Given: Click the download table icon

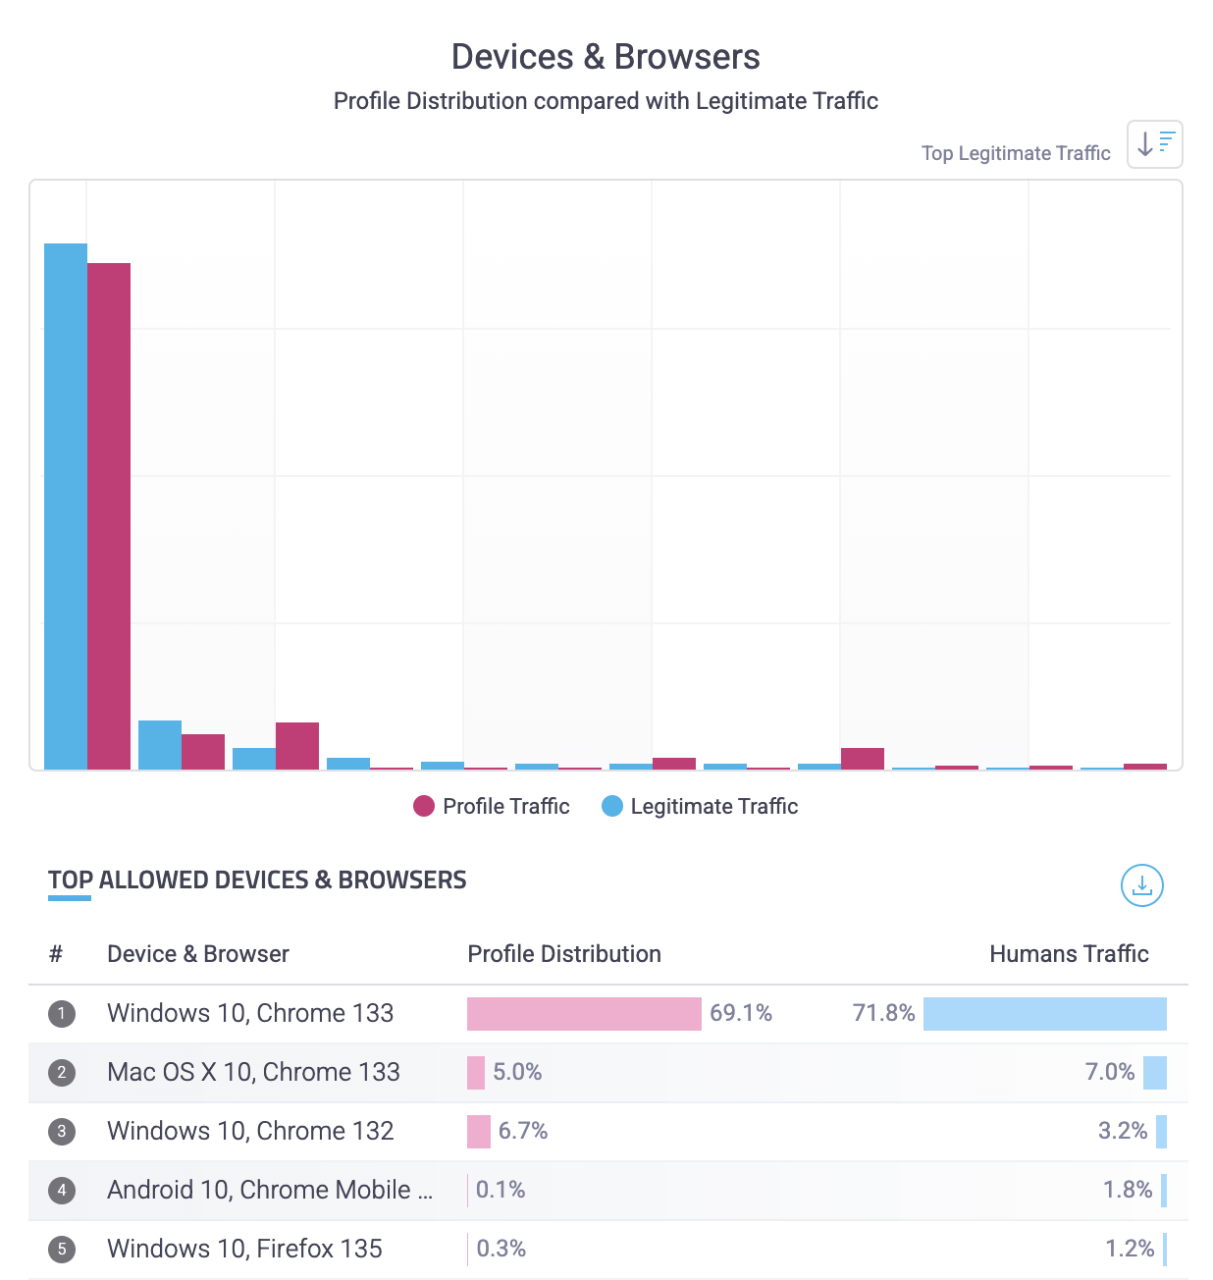Looking at the screenshot, I should point(1141,885).
